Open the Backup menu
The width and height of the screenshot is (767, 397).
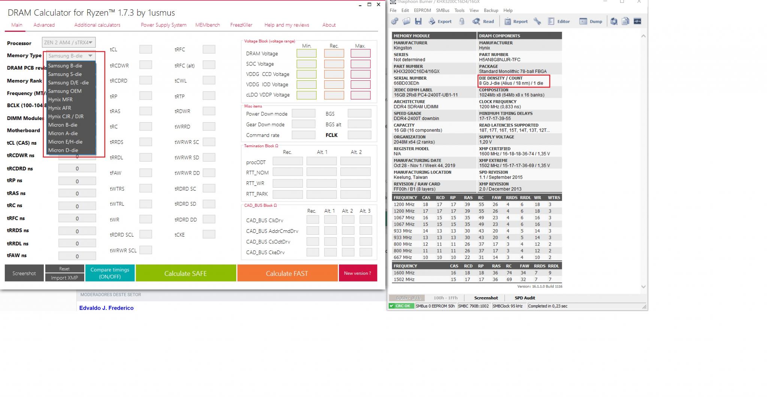[x=491, y=10]
